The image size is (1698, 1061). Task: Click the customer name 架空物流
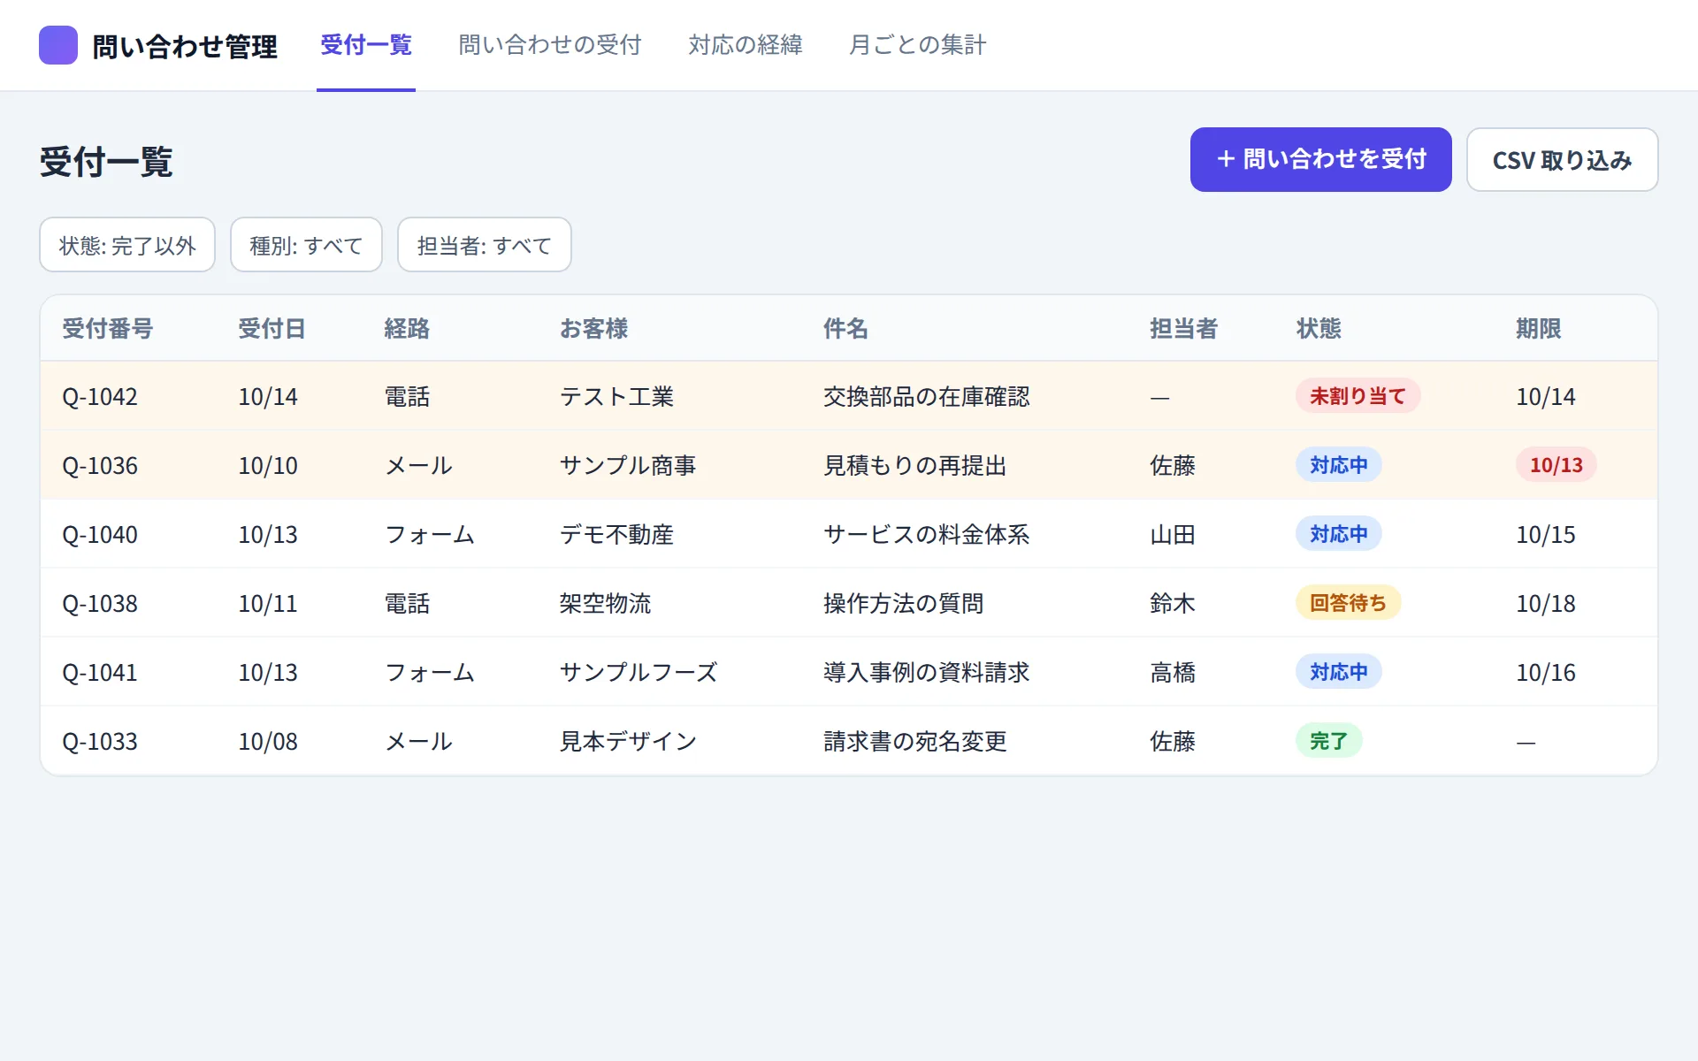[605, 604]
